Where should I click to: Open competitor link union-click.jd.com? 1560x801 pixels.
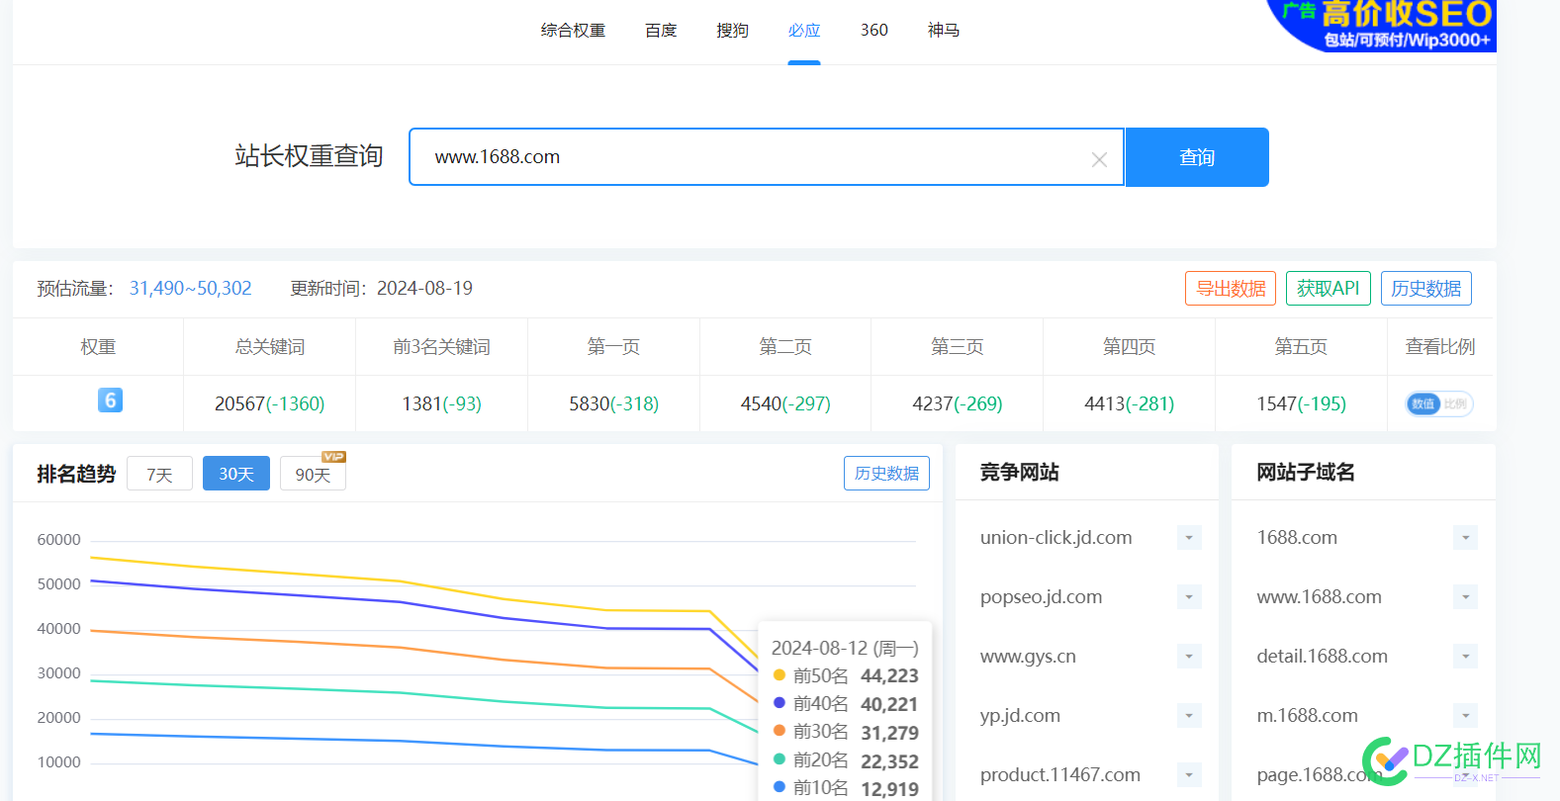coord(1055,538)
